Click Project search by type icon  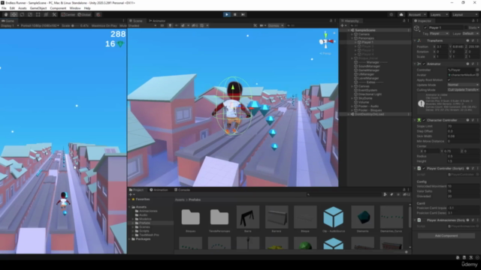click(x=385, y=195)
